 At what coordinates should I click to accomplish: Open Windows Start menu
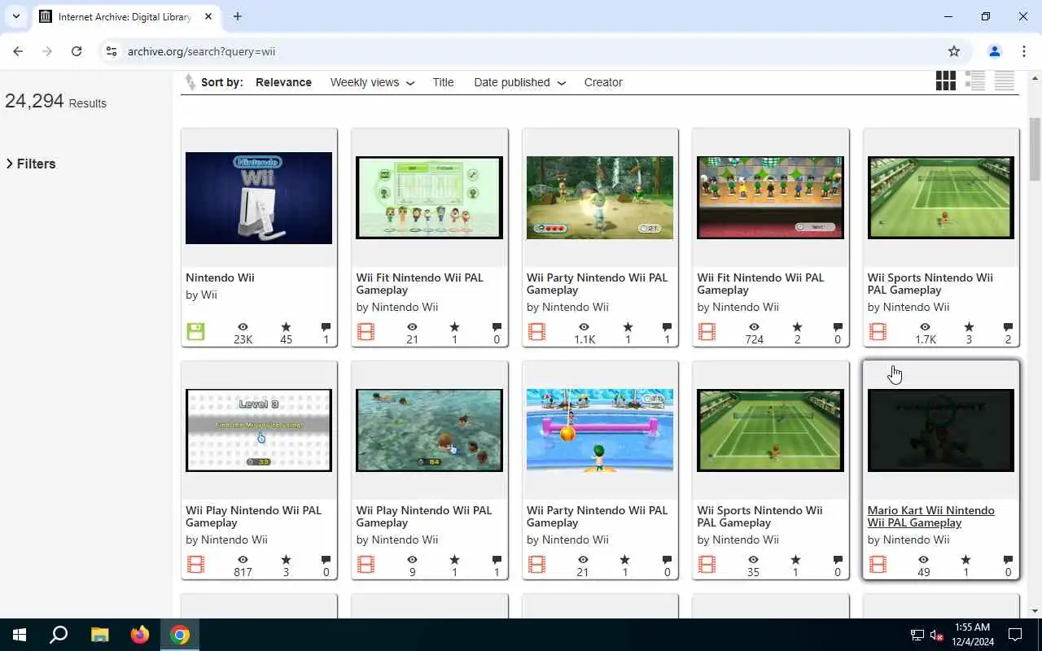pyautogui.click(x=20, y=635)
